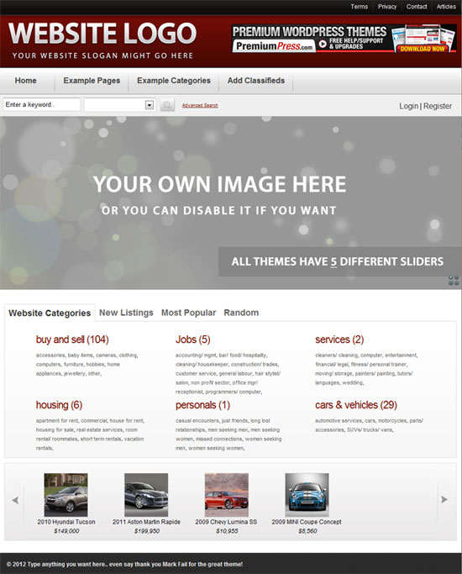Open Privacy link in top bar
Viewport: 462px width, 574px height.
tap(387, 7)
